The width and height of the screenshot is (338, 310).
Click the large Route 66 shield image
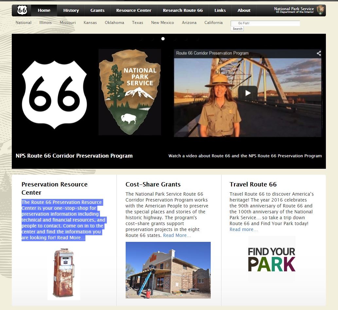(x=54, y=95)
